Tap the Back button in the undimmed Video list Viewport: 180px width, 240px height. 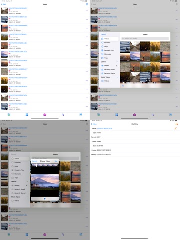pos(4,4)
